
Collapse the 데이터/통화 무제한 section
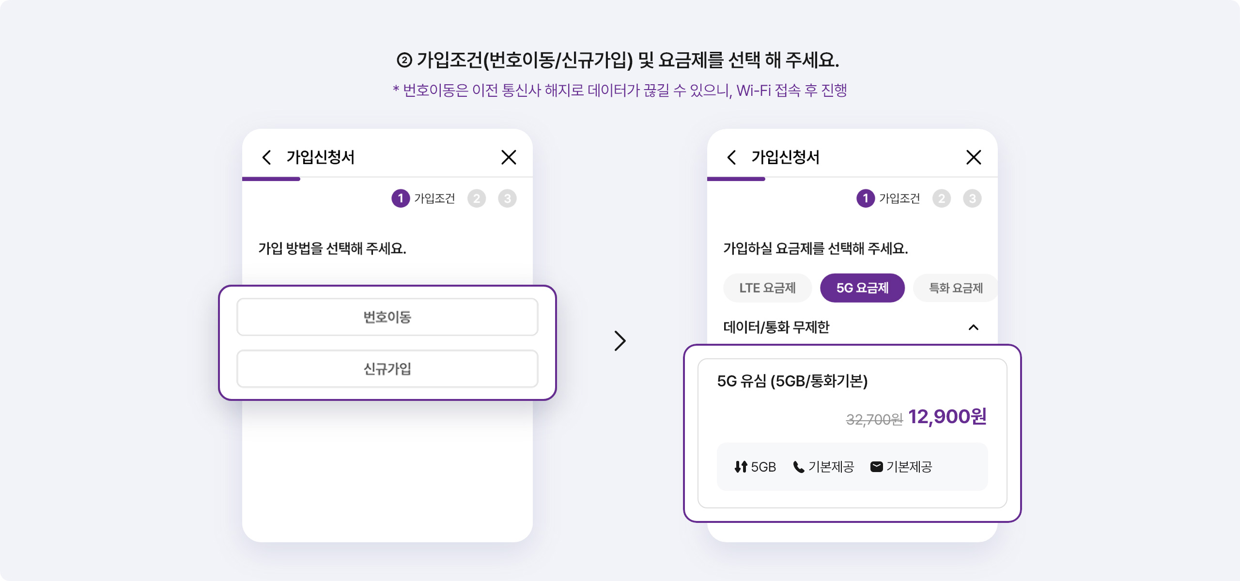[974, 327]
